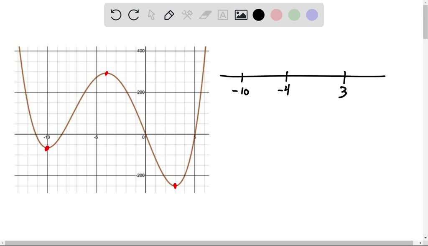Click the red point at the local maximum

107,73
